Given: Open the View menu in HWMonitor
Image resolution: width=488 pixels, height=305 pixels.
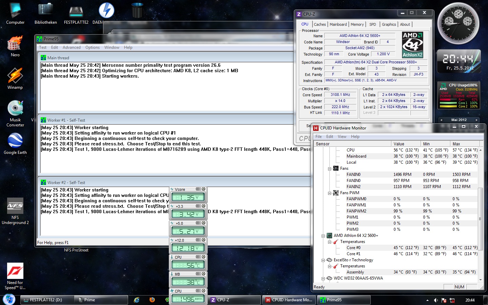Looking at the screenshot, I should (342, 137).
